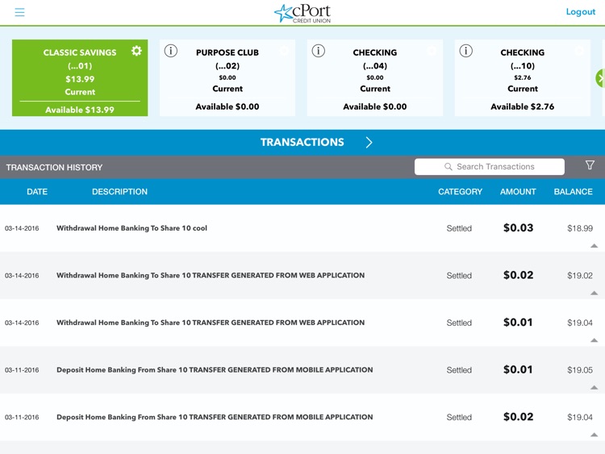
Task: Click 'Available $13.99' on Classic Savings
Action: coord(80,110)
